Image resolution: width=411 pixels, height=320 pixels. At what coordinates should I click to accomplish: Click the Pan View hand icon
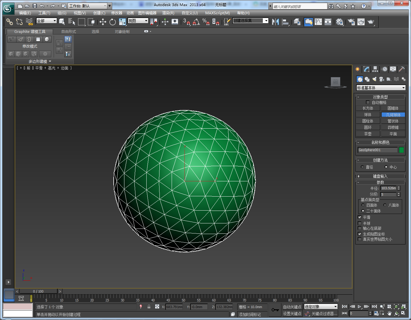tap(389, 313)
